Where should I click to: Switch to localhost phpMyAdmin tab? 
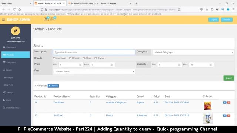click(x=83, y=3)
